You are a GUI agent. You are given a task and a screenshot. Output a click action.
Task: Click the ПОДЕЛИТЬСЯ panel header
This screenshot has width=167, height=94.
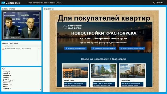49,9
